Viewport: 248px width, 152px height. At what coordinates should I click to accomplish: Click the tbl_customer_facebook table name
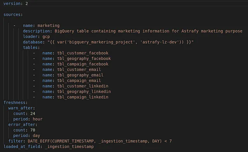pos(83,53)
